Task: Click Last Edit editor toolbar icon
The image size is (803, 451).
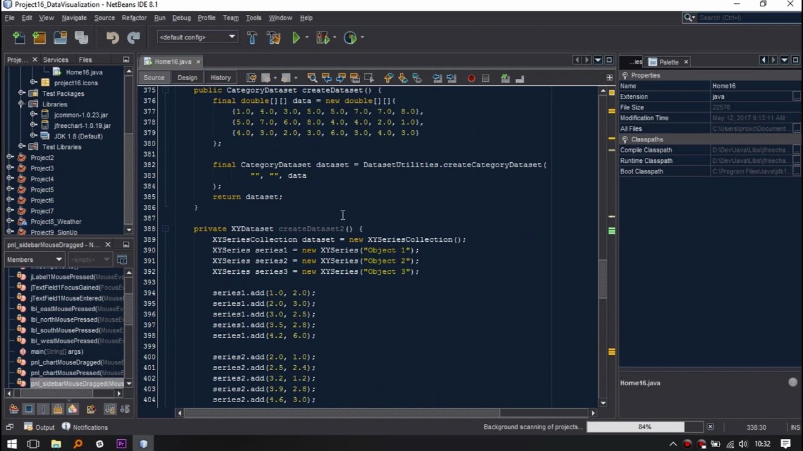Action: pos(252,78)
